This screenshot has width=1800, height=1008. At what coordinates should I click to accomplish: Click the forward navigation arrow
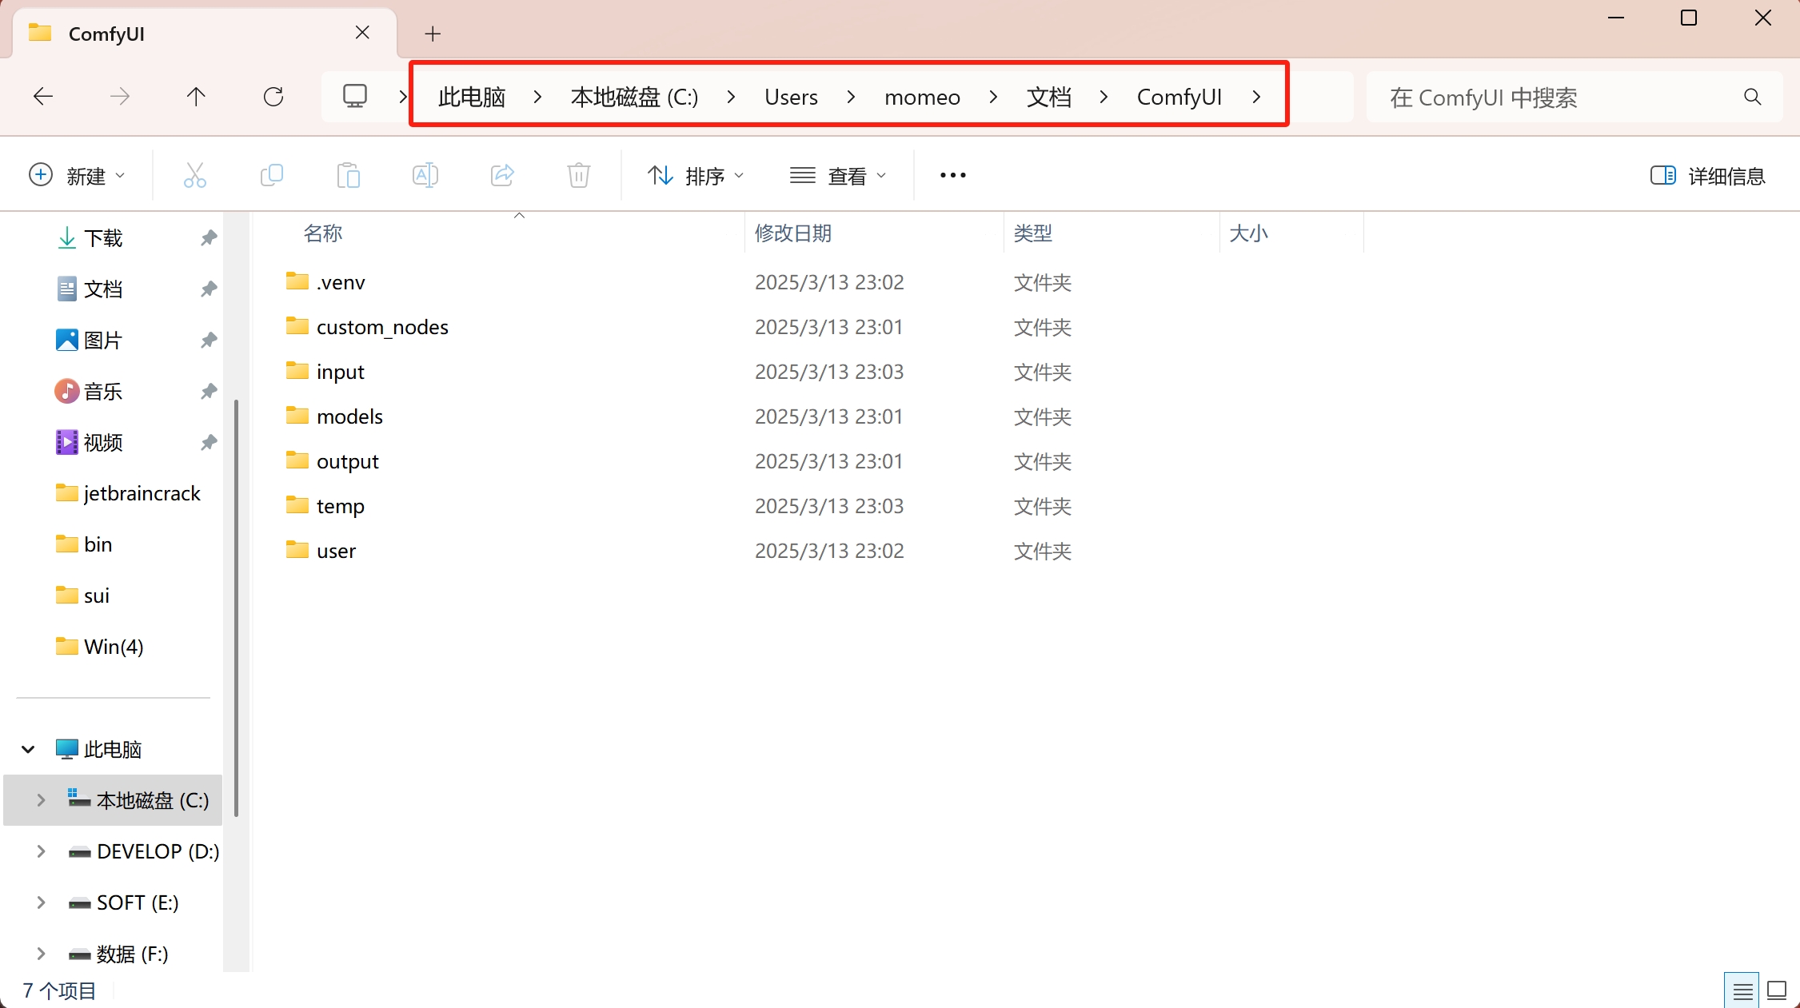120,97
